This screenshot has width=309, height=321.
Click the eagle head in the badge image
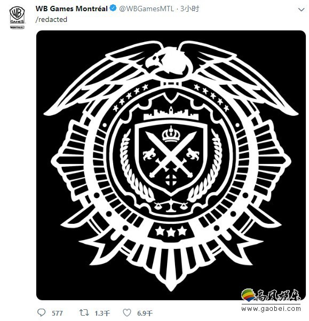pos(156,60)
